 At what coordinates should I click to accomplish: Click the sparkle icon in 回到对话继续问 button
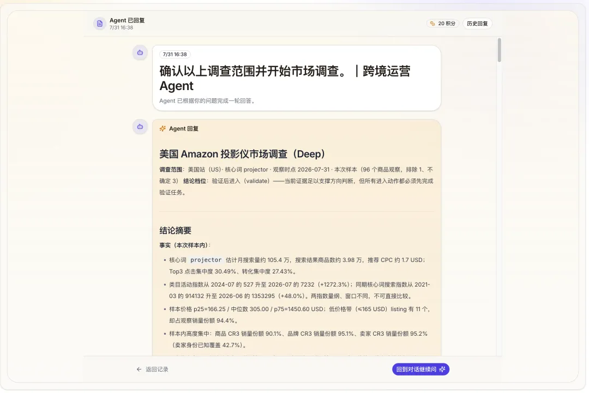tap(442, 370)
